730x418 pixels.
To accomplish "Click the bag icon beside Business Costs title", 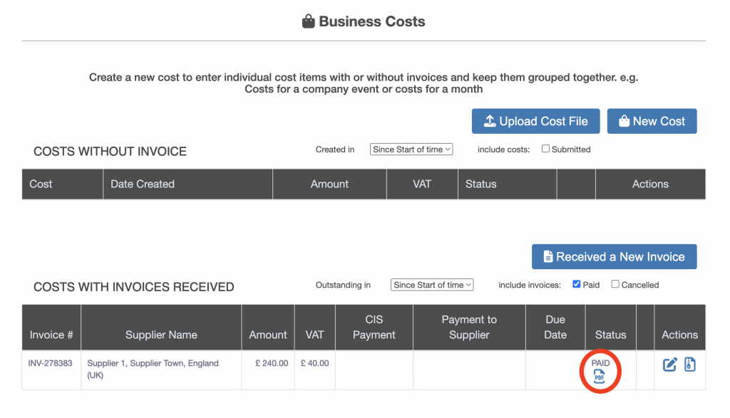I will [309, 22].
